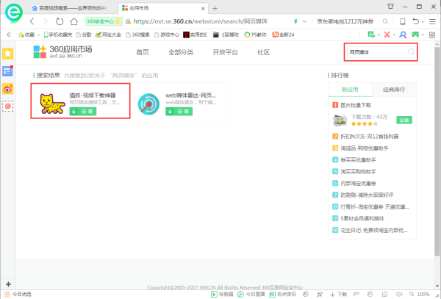This screenshot has width=441, height=299.
Task: Open the 手机收藏夹 bookmark
Action: tap(58, 35)
